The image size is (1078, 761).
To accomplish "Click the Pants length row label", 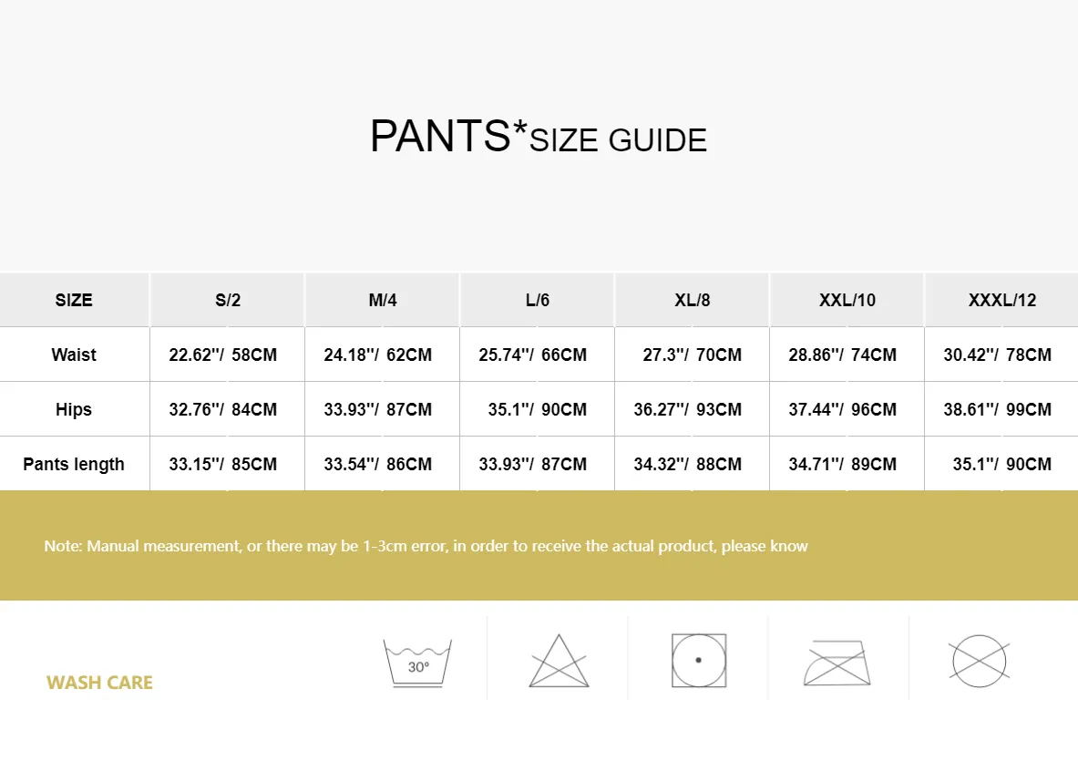I will (x=74, y=464).
